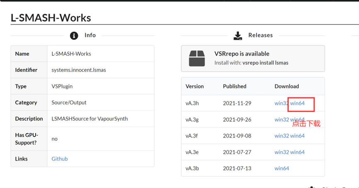The width and height of the screenshot is (359, 188).
Task: Download win64 build of vA.3f
Action: 297,136
